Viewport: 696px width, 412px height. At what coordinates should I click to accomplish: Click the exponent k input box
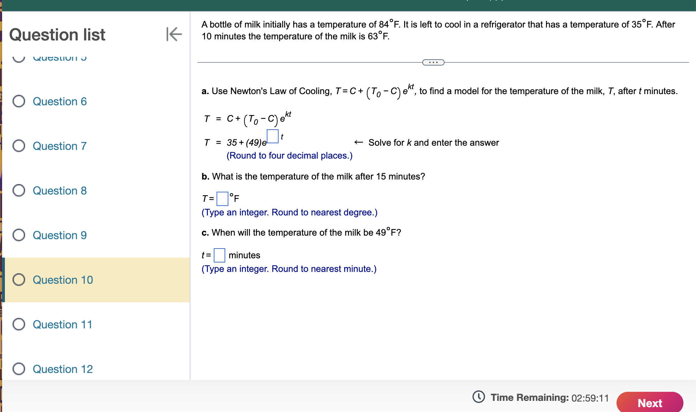[272, 136]
